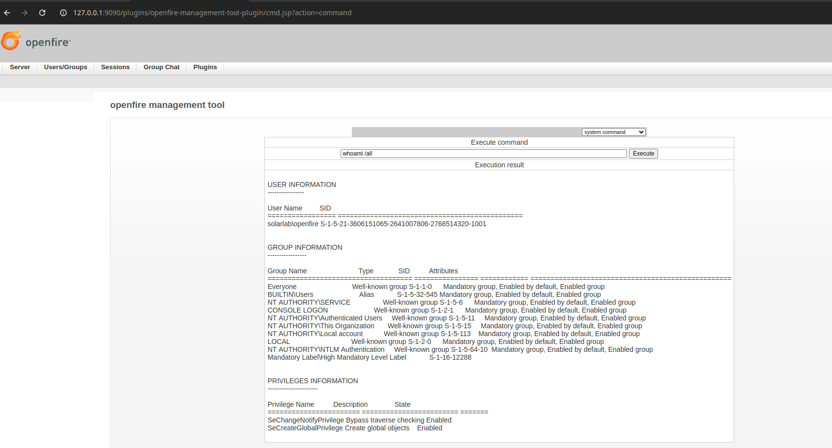Go to the Plugins tab

[x=205, y=67]
